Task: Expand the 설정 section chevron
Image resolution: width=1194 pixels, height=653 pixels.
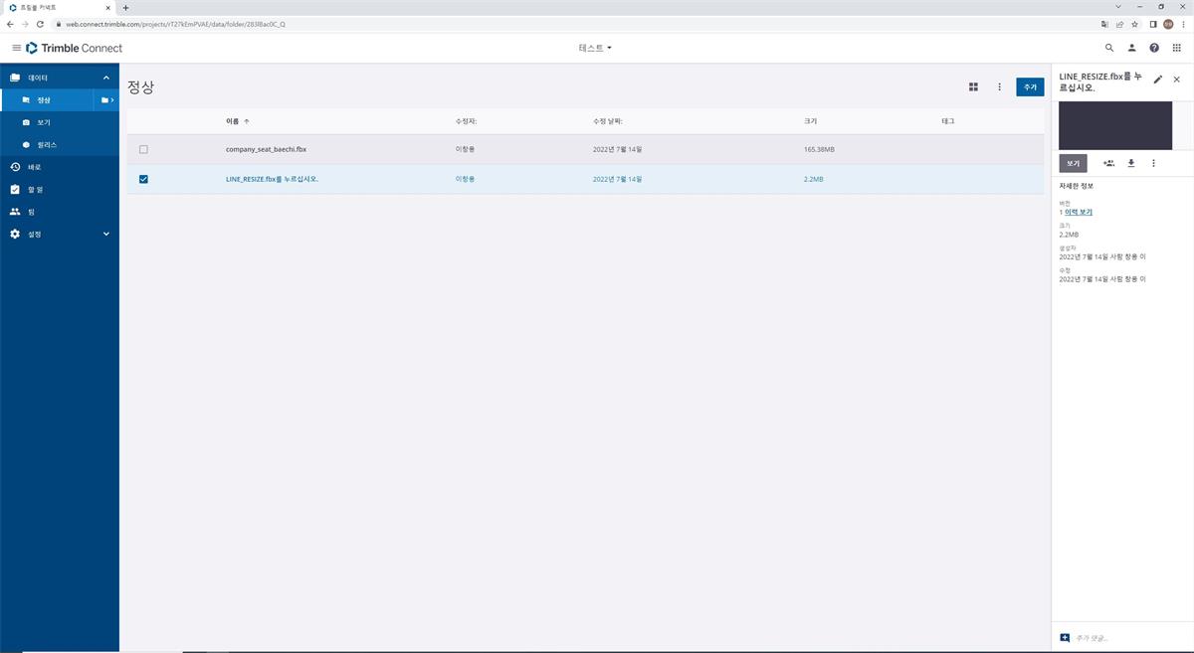Action: (105, 233)
